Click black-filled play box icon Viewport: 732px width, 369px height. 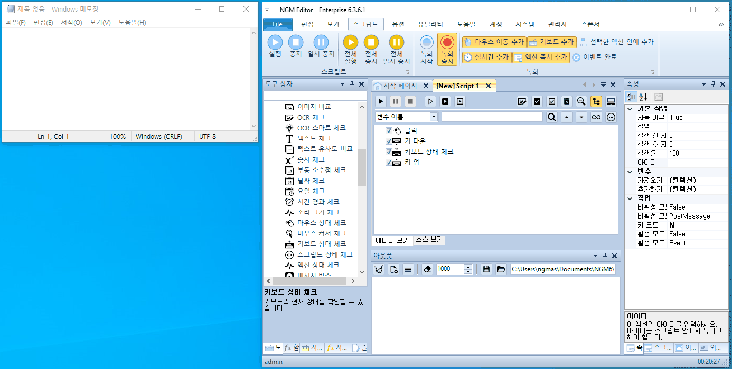[x=446, y=101]
